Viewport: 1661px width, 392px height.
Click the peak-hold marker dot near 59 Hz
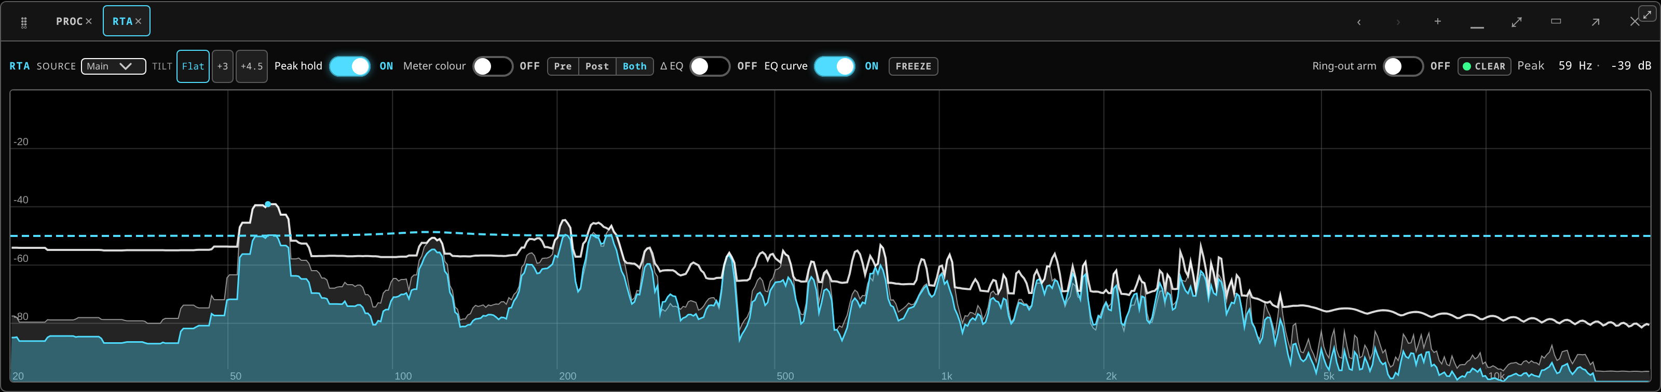point(268,204)
